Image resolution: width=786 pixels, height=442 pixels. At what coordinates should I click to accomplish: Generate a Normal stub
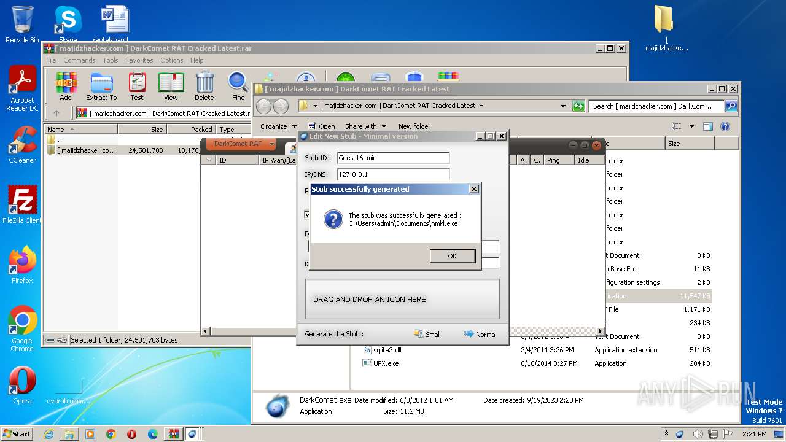[480, 334]
